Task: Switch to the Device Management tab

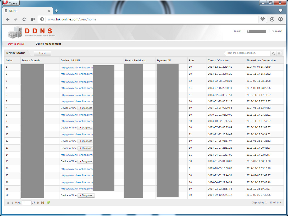Action: [x=48, y=44]
